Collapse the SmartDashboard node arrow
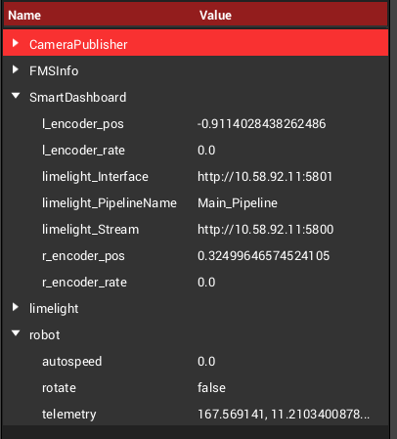The image size is (397, 439). pos(16,96)
